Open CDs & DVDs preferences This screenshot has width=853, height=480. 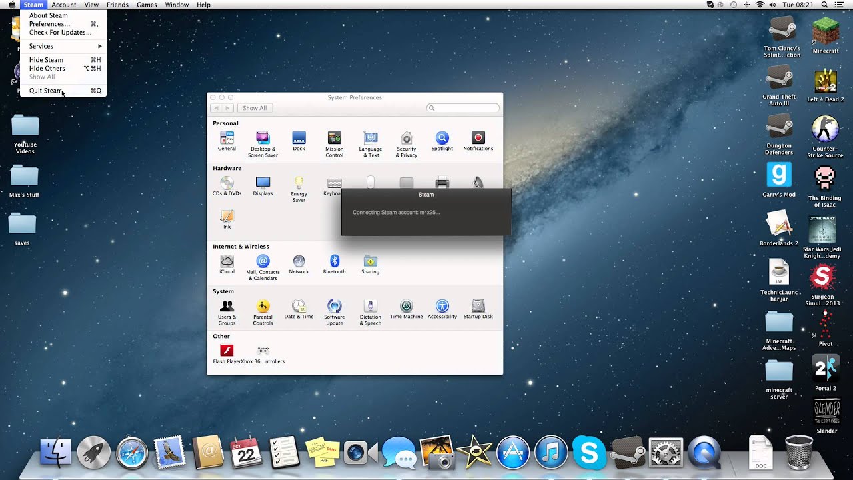tap(227, 186)
